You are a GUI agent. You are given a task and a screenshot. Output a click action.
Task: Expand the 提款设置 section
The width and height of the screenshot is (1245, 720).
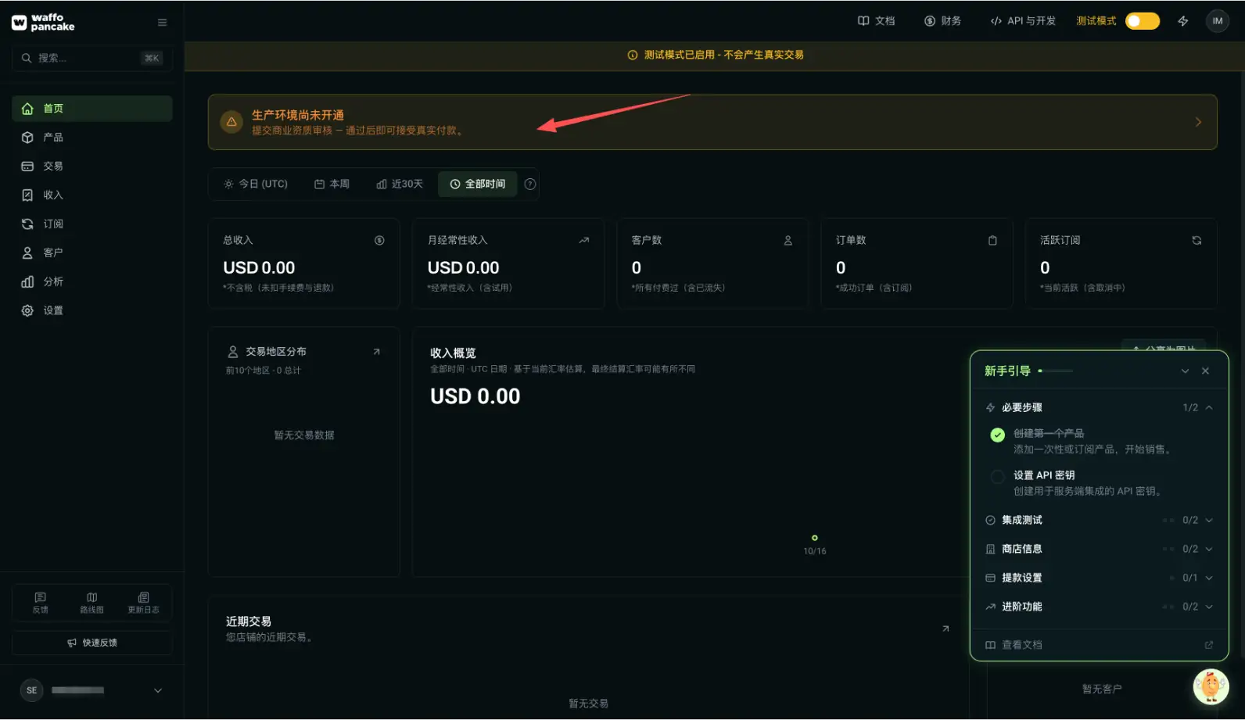(x=1099, y=578)
